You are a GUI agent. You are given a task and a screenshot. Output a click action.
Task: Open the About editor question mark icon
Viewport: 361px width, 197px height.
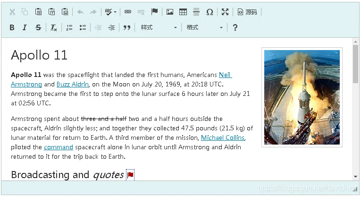[235, 28]
